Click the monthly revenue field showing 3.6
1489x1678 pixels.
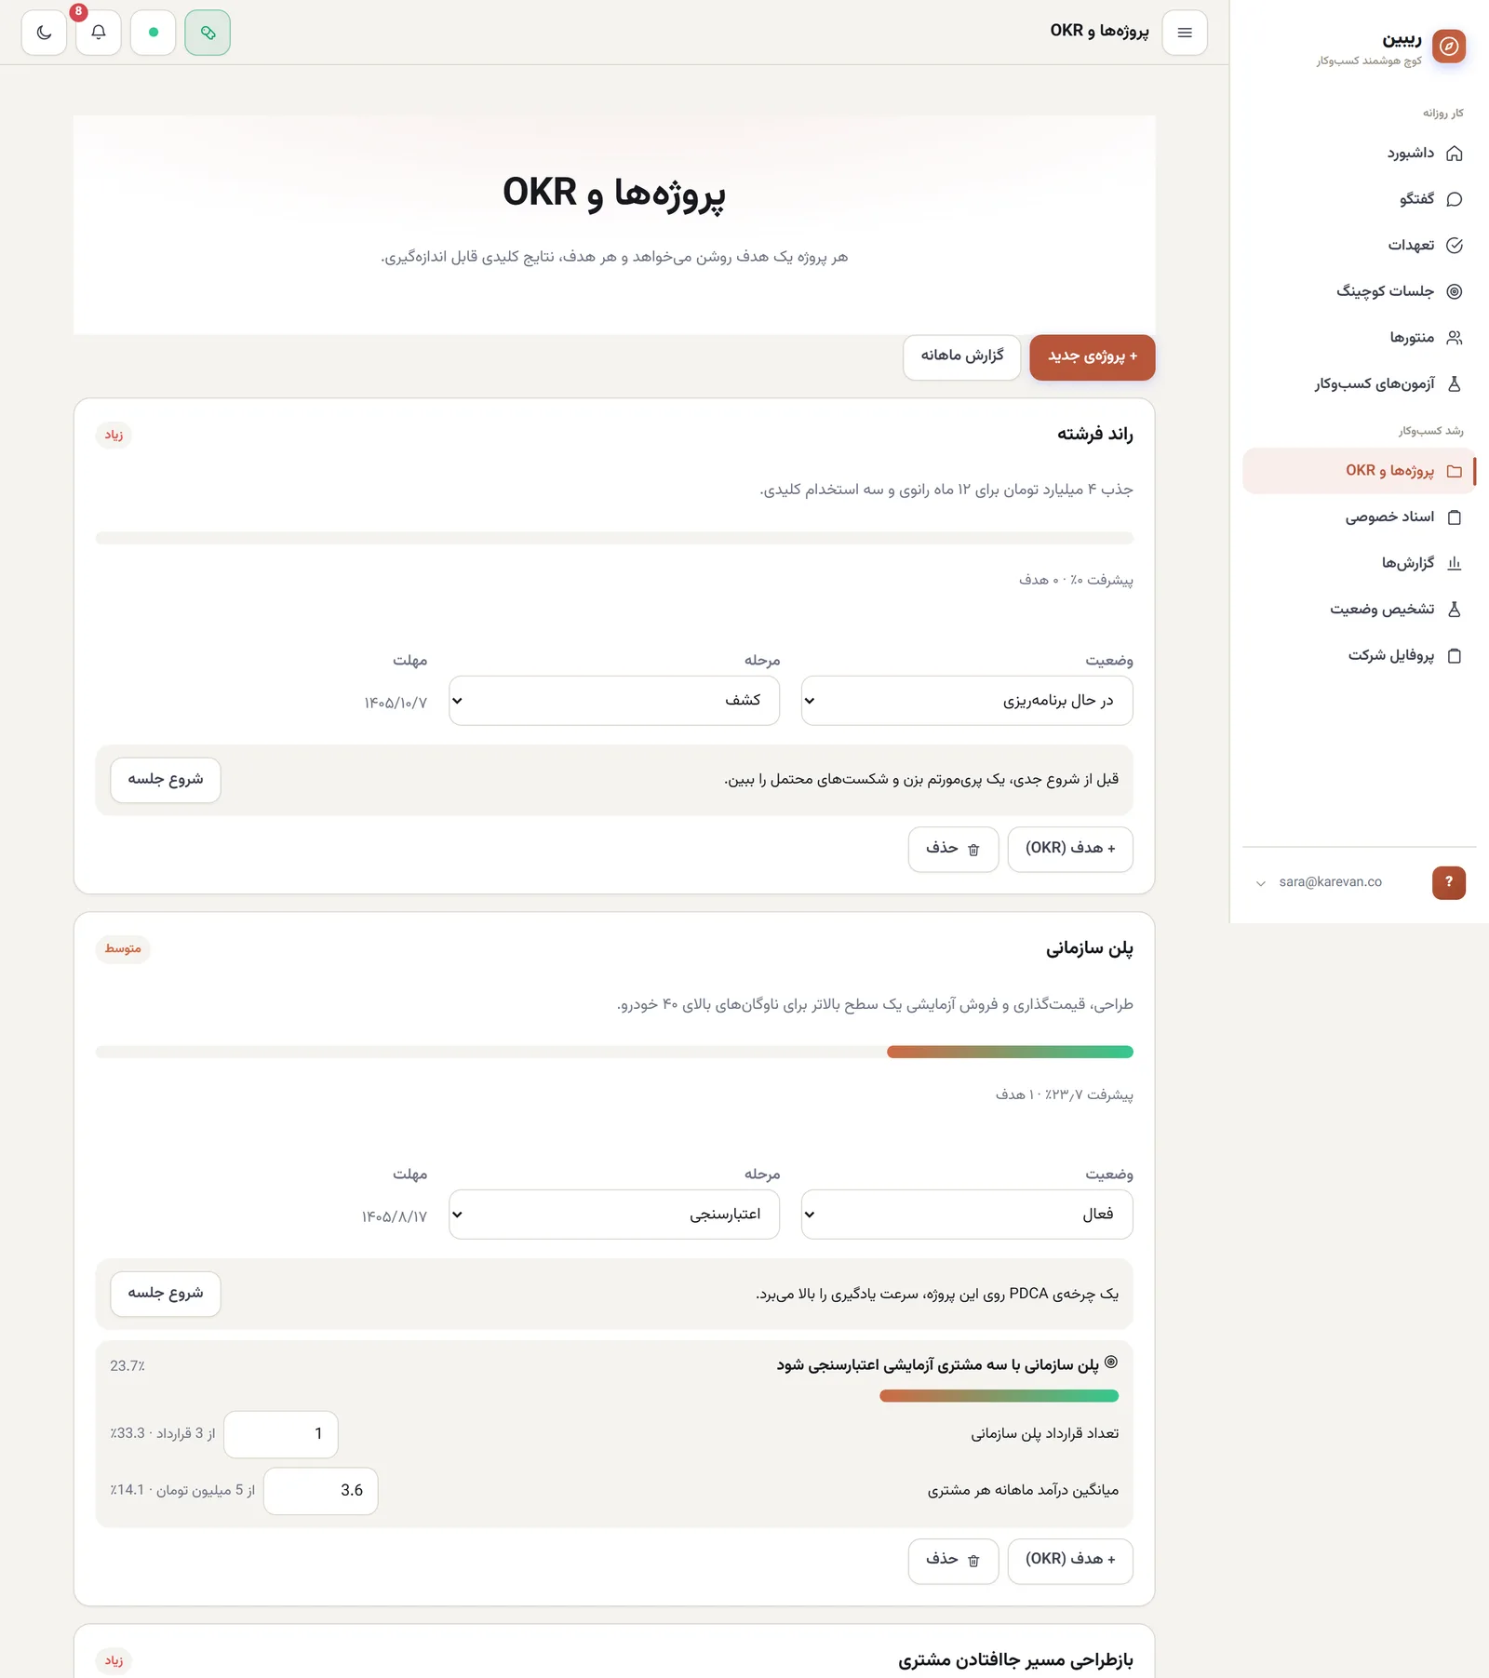(321, 1491)
